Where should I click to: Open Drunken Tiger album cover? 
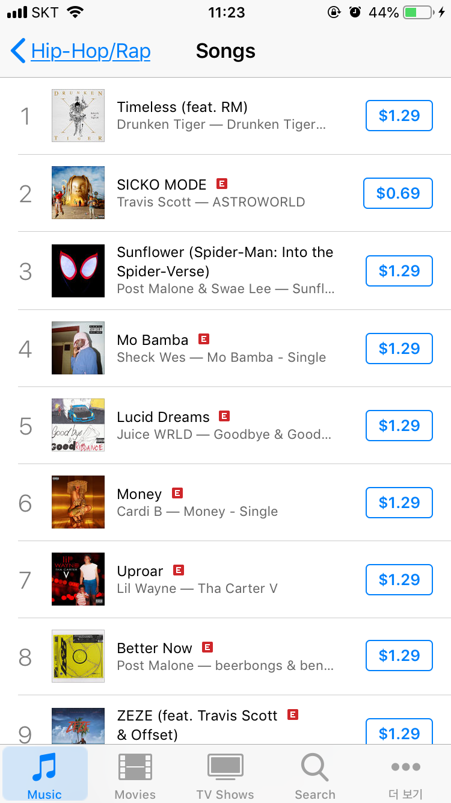pyautogui.click(x=78, y=116)
